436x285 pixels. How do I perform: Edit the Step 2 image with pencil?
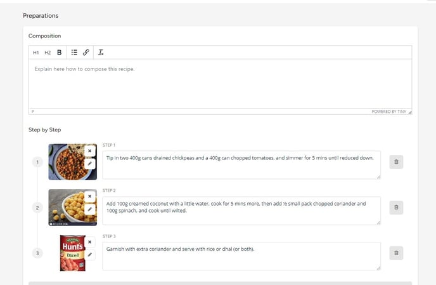pos(90,209)
